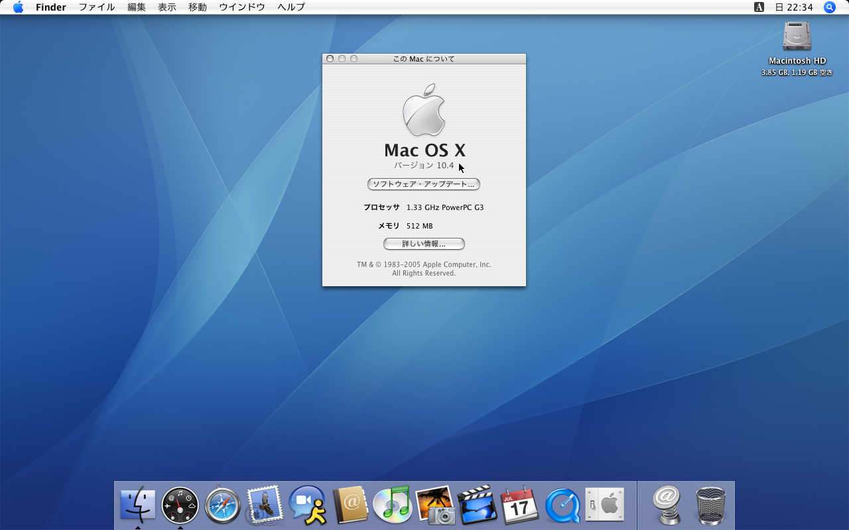Open Safari compass icon in Dock

pyautogui.click(x=222, y=505)
